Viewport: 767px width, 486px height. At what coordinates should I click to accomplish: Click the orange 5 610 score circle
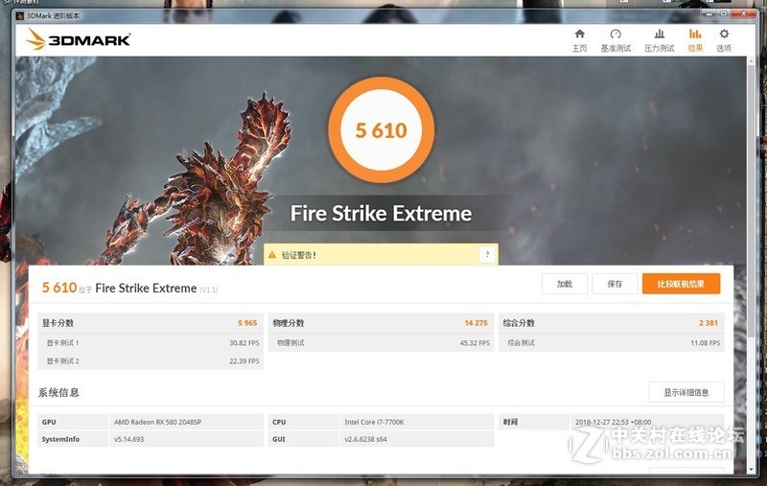coord(381,130)
